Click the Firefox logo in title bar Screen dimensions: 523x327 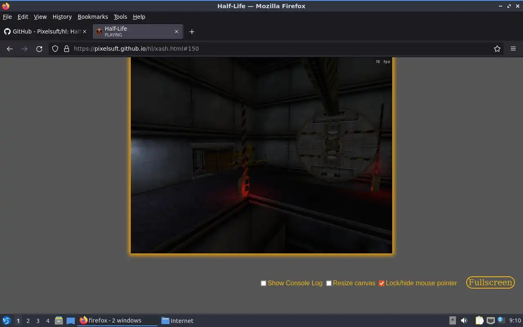tap(6, 6)
